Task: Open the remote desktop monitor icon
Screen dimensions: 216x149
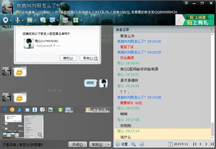Action: click(53, 20)
